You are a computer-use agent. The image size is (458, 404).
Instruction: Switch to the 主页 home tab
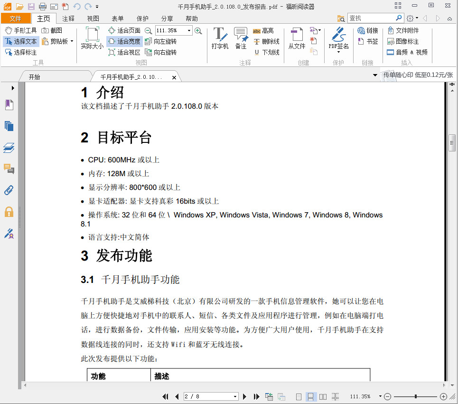click(44, 19)
